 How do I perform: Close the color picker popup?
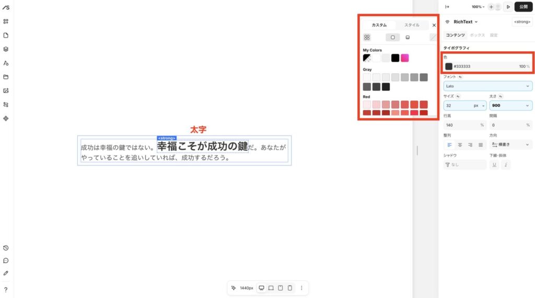[x=434, y=25]
